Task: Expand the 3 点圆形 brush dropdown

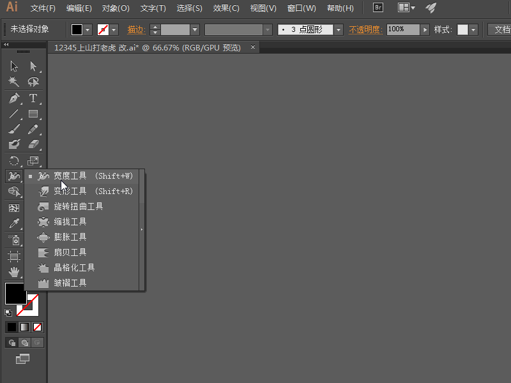Action: (339, 30)
